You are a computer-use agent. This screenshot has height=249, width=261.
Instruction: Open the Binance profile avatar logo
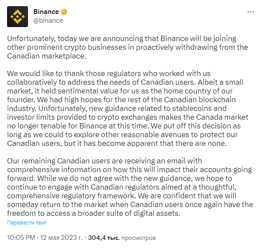click(18, 17)
